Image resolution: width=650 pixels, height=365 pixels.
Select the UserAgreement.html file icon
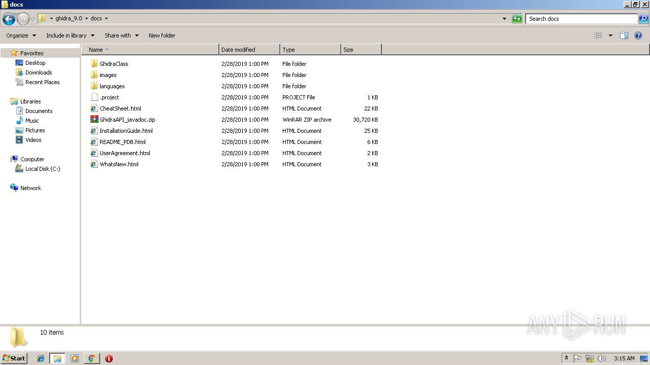click(x=94, y=153)
